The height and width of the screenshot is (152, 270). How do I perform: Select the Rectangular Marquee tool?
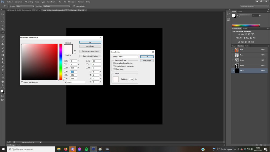point(3,18)
